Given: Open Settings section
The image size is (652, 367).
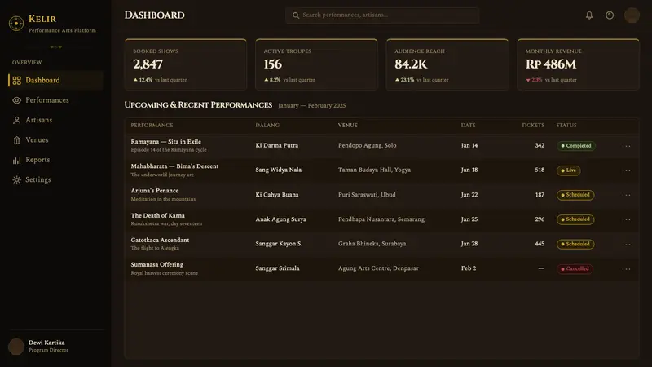Looking at the screenshot, I should [x=55, y=179].
